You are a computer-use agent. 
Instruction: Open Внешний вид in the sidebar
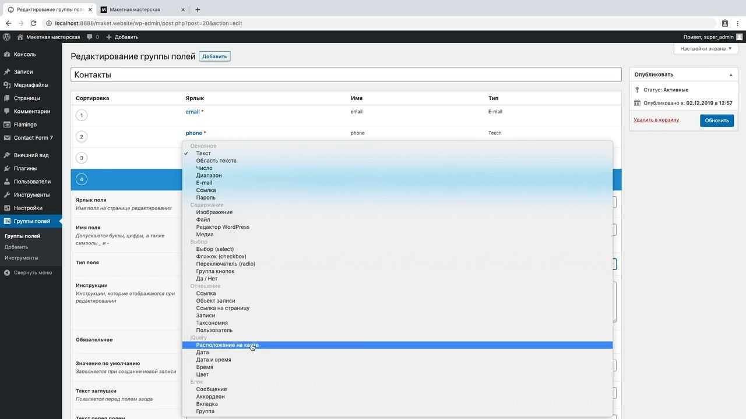click(31, 155)
